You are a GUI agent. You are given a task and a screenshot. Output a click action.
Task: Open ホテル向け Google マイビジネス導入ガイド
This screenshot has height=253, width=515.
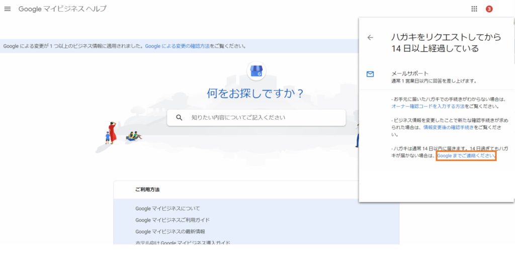[183, 243]
